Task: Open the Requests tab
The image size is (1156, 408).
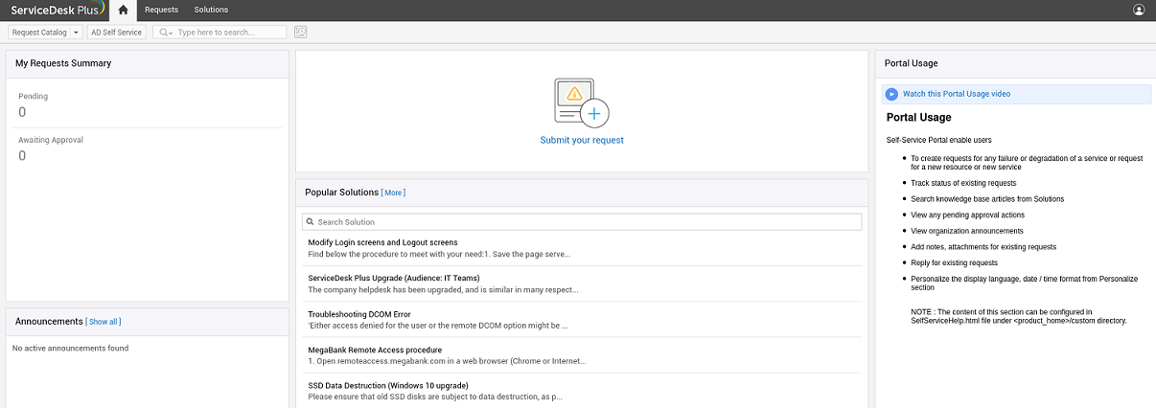Action: click(x=161, y=10)
